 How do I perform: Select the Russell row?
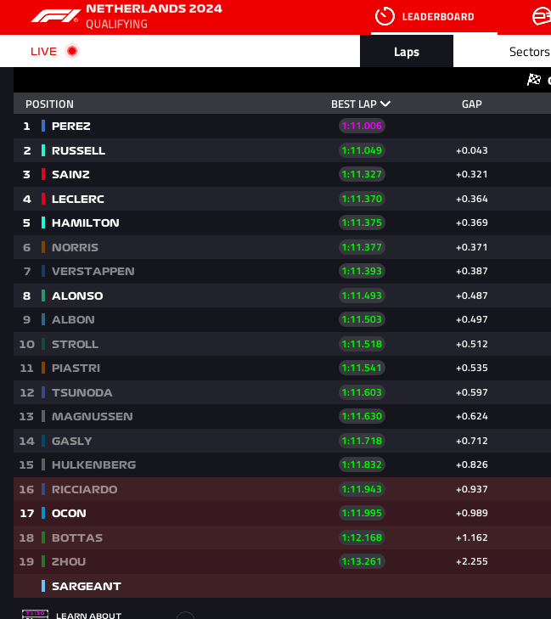[282, 150]
